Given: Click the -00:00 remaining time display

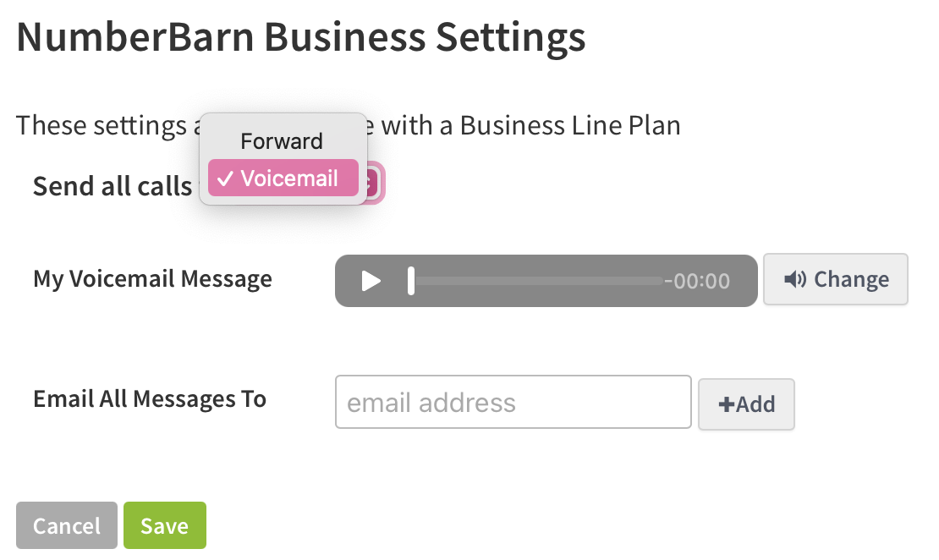Looking at the screenshot, I should (698, 281).
